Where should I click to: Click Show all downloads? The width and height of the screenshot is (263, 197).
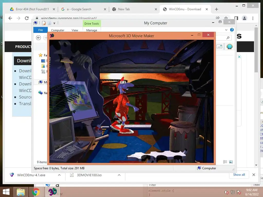pos(239,174)
